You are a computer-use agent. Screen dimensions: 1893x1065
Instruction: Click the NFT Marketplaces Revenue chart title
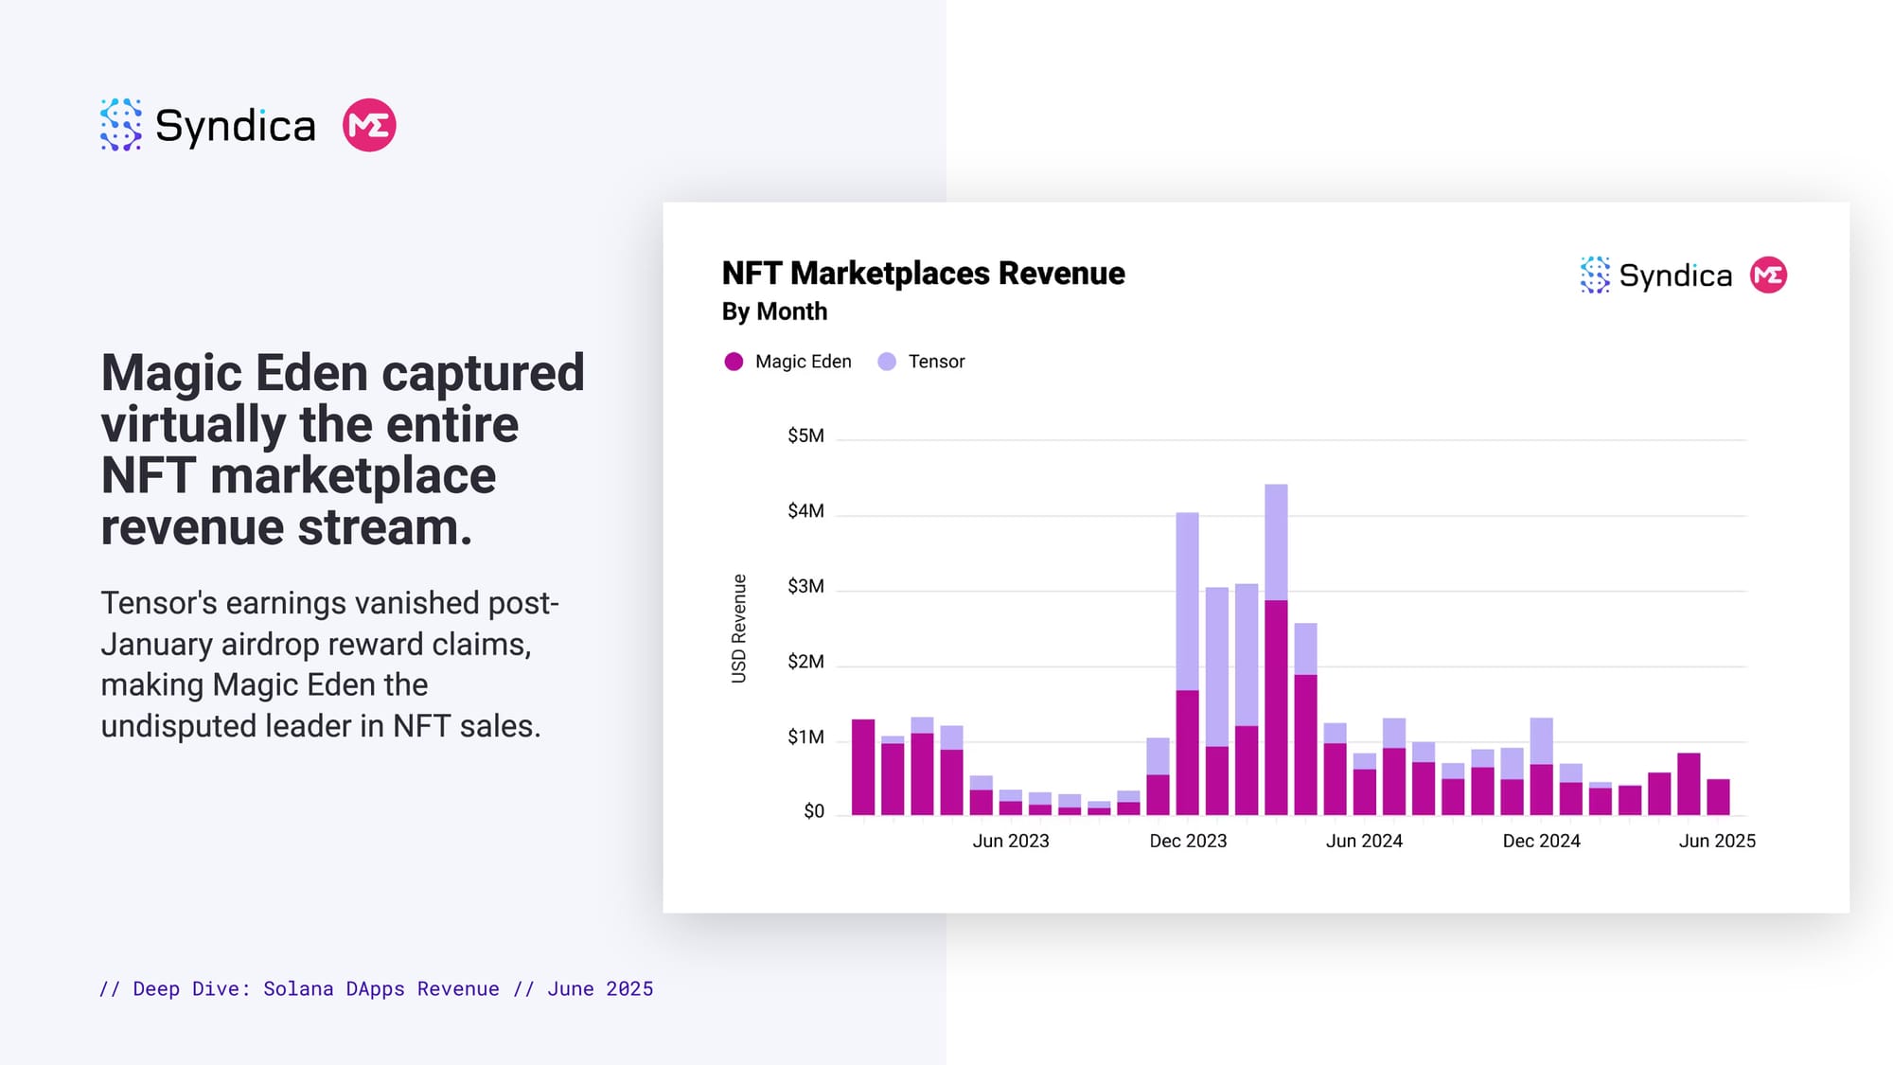923,274
